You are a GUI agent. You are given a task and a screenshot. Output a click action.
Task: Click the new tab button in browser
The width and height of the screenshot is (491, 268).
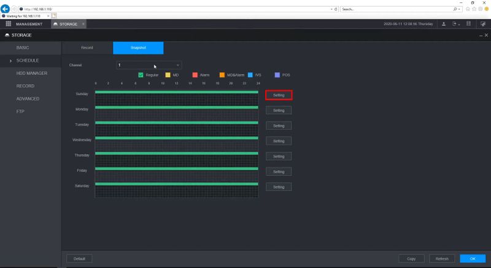(54, 15)
